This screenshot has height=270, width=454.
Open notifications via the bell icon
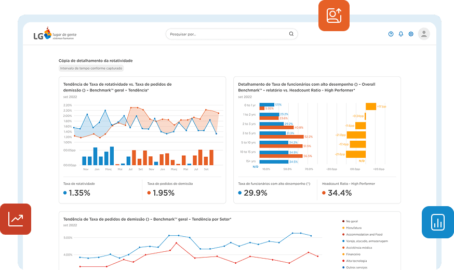pyautogui.click(x=400, y=34)
